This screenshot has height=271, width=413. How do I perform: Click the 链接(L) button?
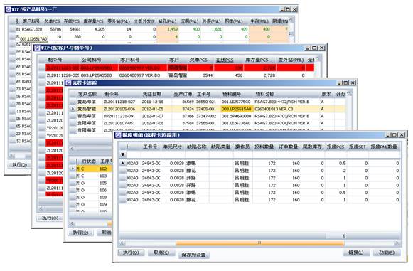[x=356, y=253]
